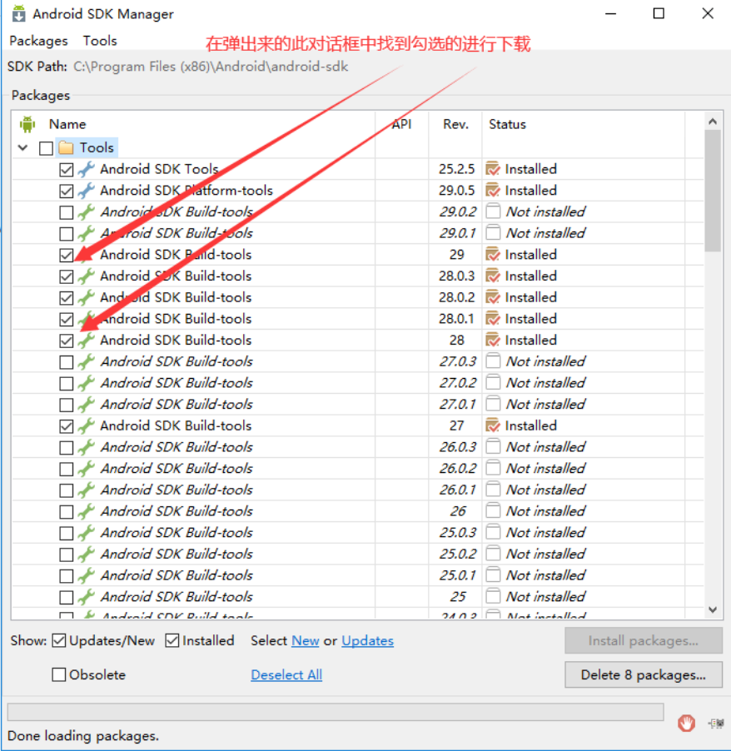Click the Rev. column header
The image size is (731, 751).
455,124
